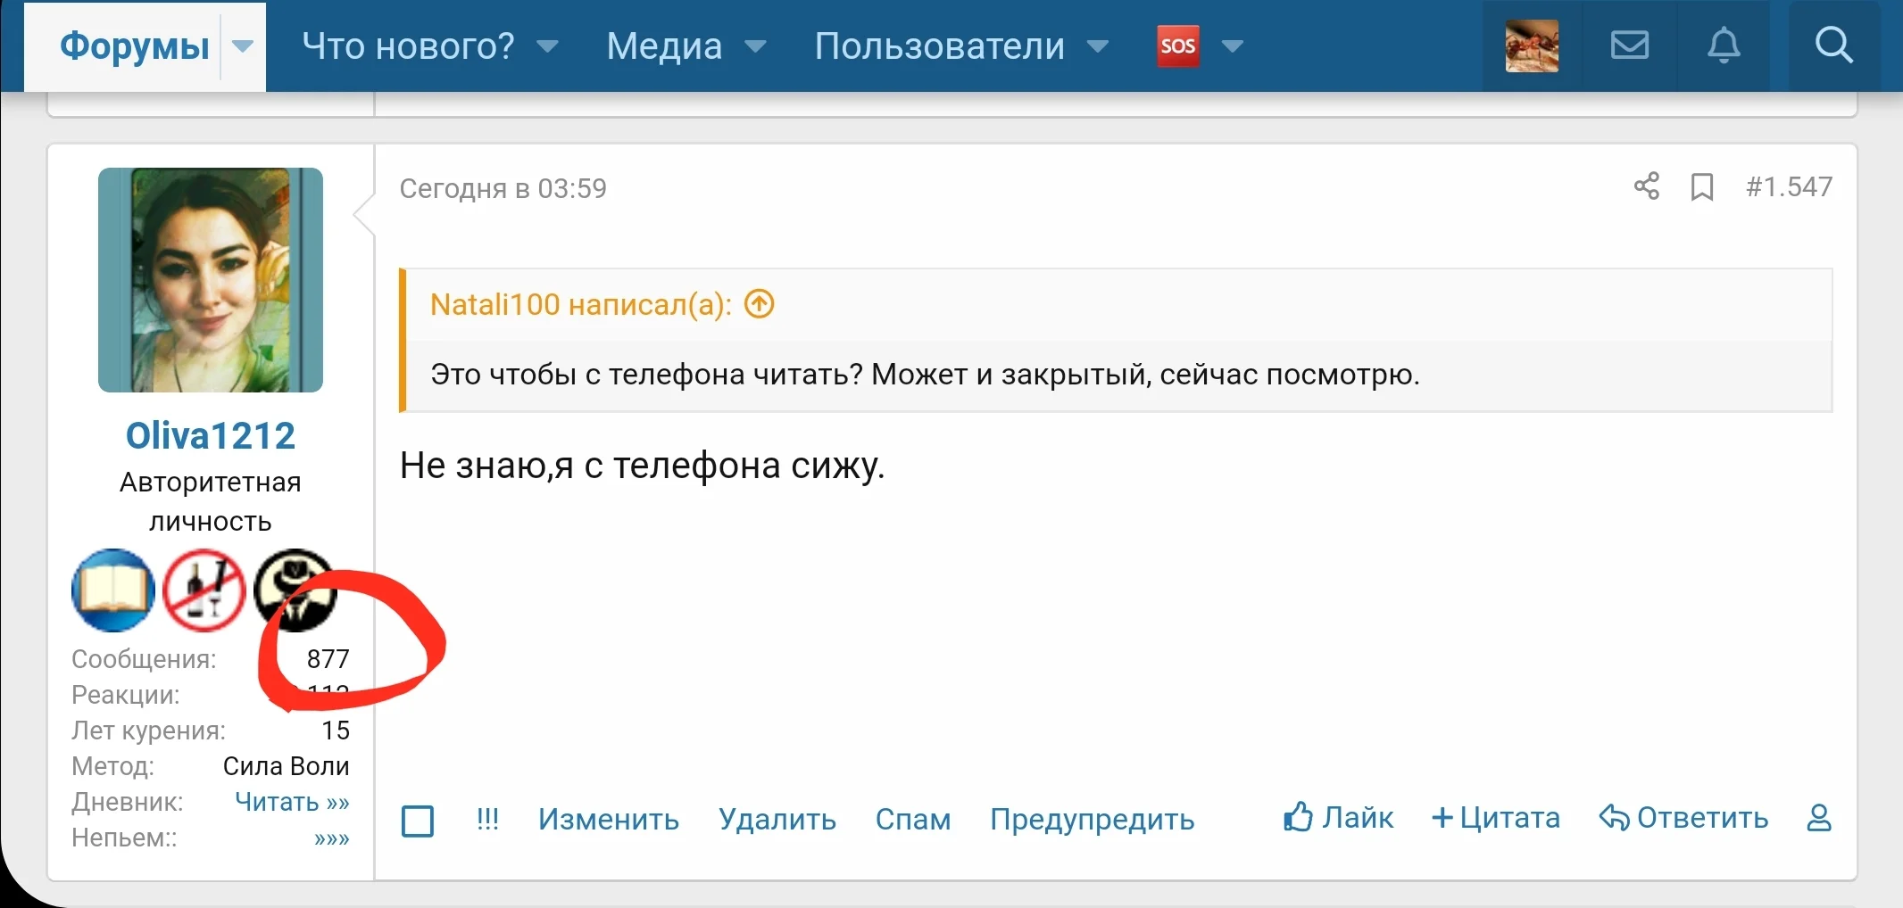Click the SOS icon in the navbar

click(x=1176, y=45)
